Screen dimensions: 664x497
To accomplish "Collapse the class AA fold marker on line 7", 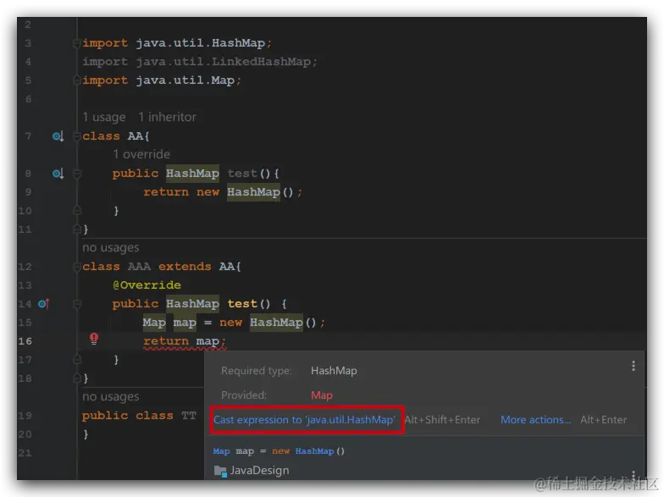I will click(77, 135).
